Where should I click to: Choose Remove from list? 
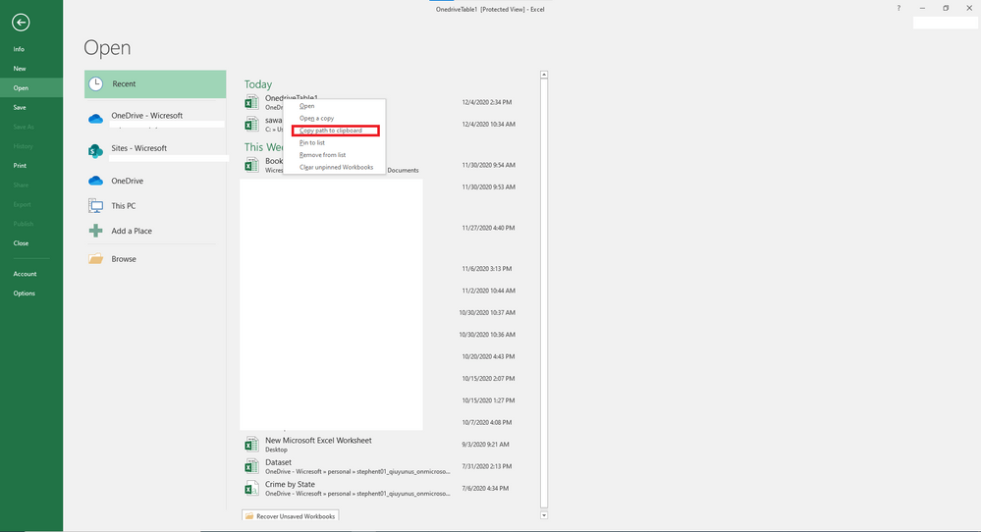click(334, 155)
